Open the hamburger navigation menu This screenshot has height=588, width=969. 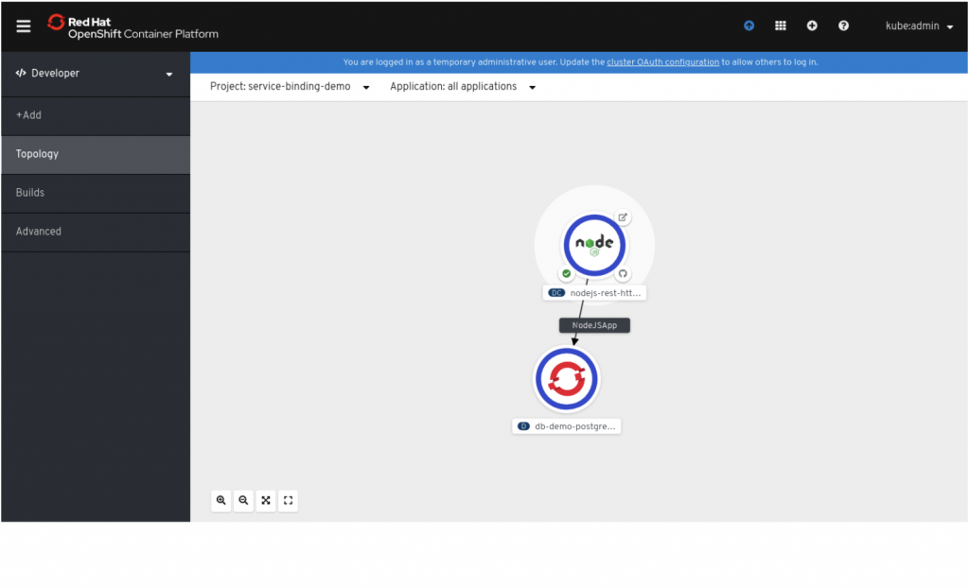pyautogui.click(x=24, y=26)
